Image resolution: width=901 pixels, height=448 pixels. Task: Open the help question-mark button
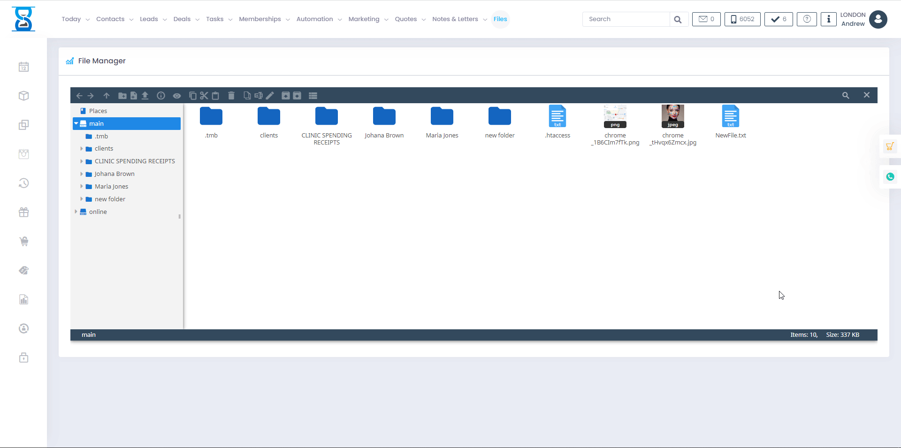point(807,19)
